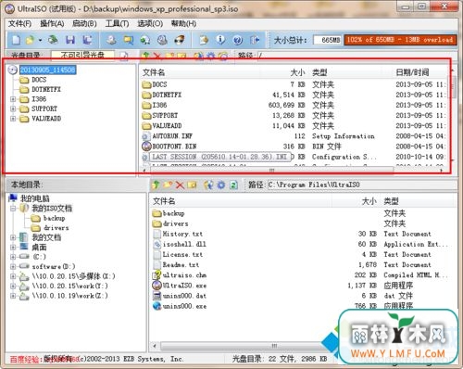Click the 665MB total size field
Viewport: 463px width, 369px height.
coord(327,40)
